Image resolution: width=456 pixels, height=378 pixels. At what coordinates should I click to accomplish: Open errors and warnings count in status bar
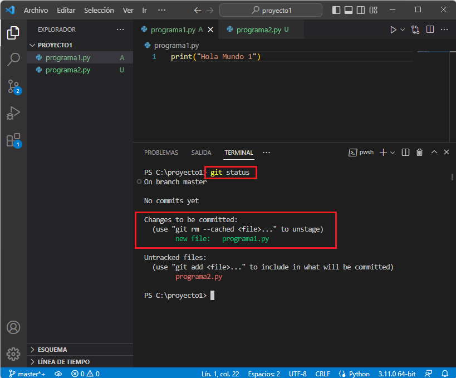[x=86, y=374]
